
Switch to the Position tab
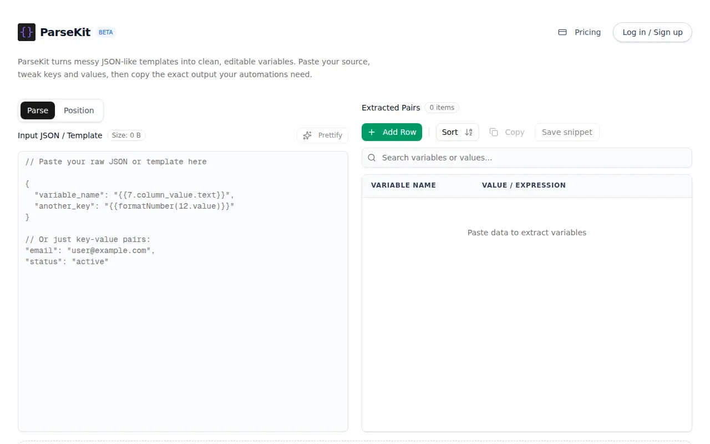[x=79, y=110]
